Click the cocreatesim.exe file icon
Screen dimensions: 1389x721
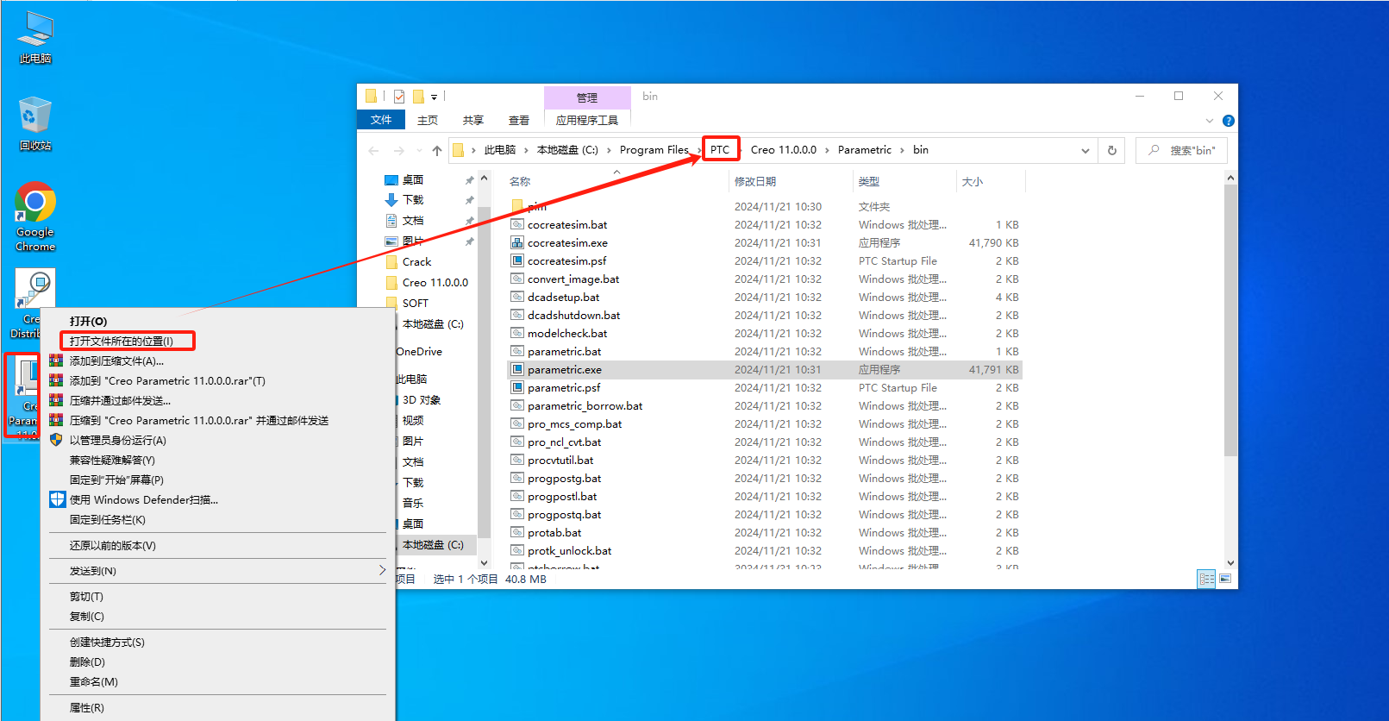[x=517, y=242]
